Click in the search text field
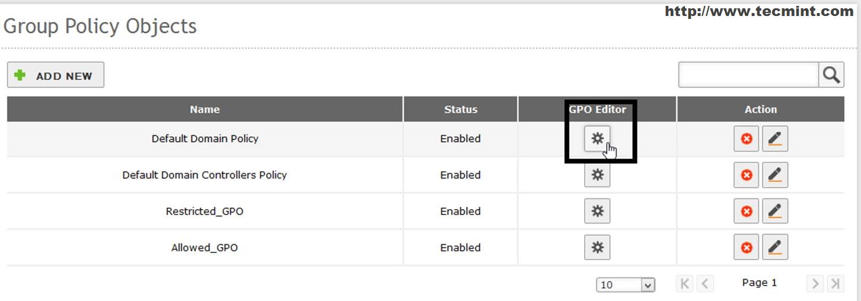 pyautogui.click(x=748, y=75)
